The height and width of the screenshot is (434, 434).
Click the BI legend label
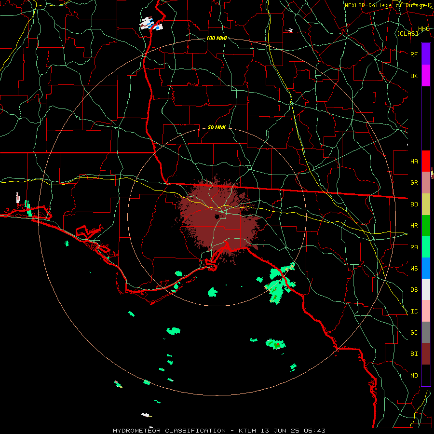(414, 354)
